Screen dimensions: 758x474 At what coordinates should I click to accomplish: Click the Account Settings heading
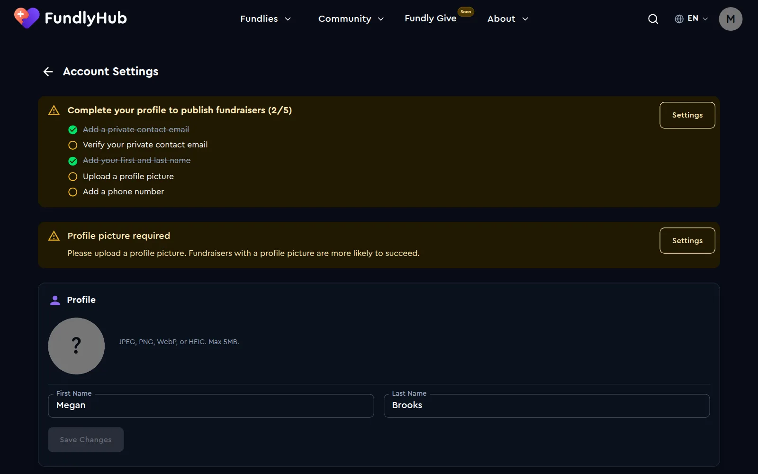click(x=111, y=72)
